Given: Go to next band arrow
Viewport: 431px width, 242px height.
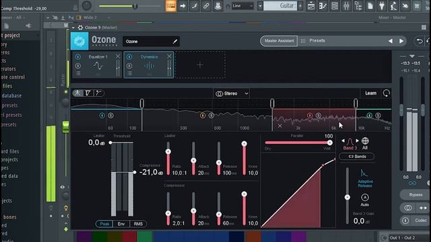Looking at the screenshot, I should 357,140.
